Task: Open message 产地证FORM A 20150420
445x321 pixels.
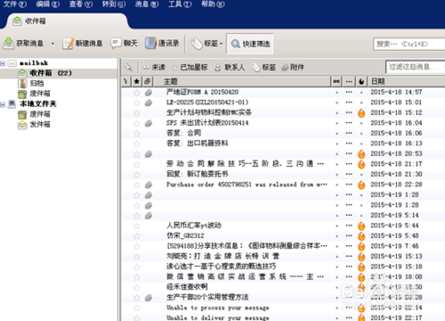Action: click(202, 92)
